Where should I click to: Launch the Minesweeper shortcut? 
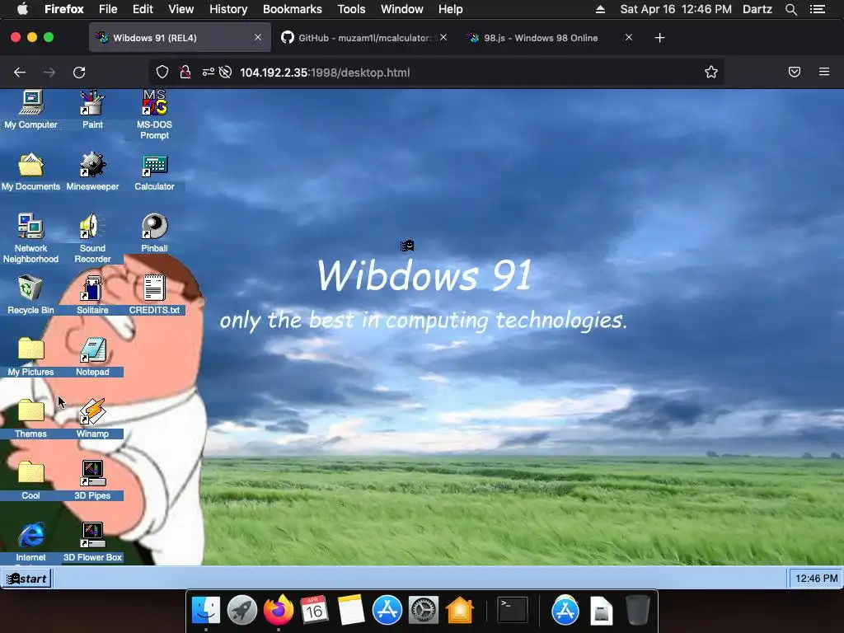coord(92,171)
